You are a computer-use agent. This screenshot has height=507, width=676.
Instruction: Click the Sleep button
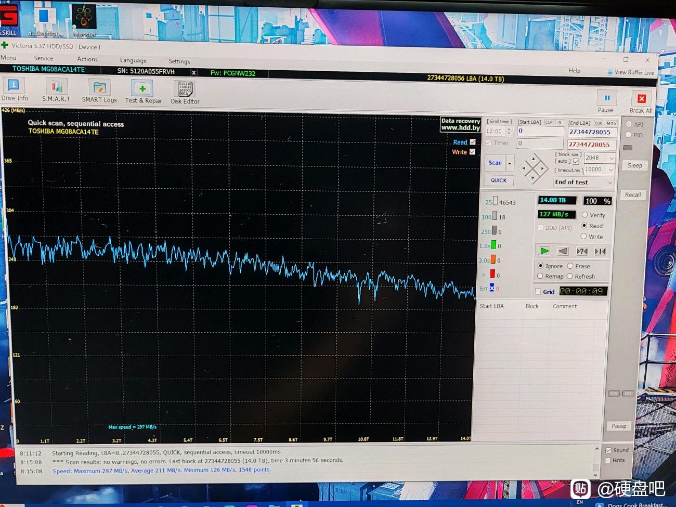click(x=635, y=165)
